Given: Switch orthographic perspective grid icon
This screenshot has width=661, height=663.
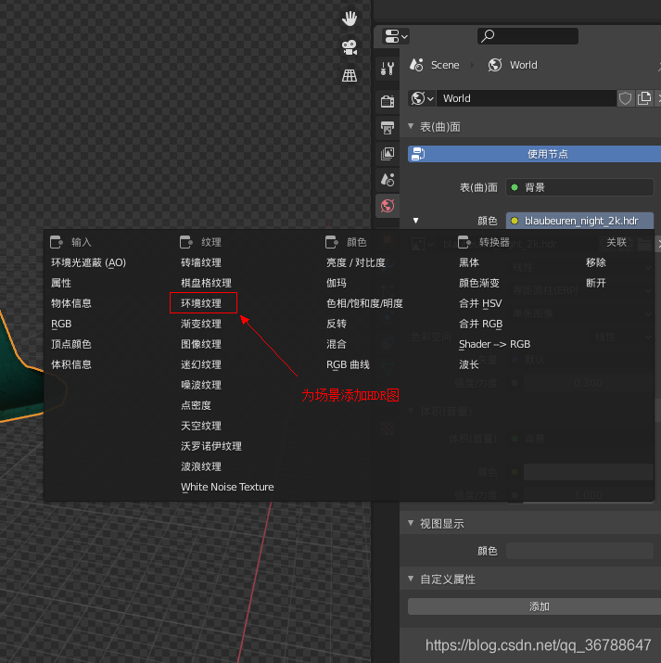Looking at the screenshot, I should (350, 76).
